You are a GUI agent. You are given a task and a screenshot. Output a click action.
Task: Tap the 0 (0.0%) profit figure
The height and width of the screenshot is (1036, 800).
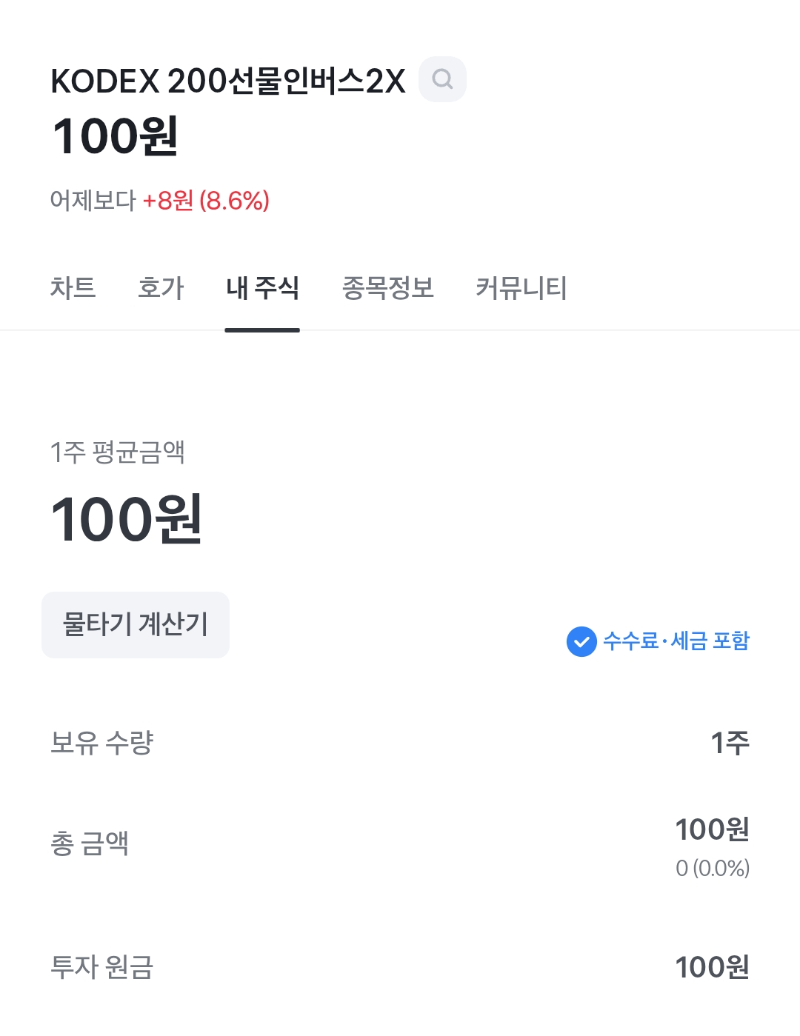(713, 868)
